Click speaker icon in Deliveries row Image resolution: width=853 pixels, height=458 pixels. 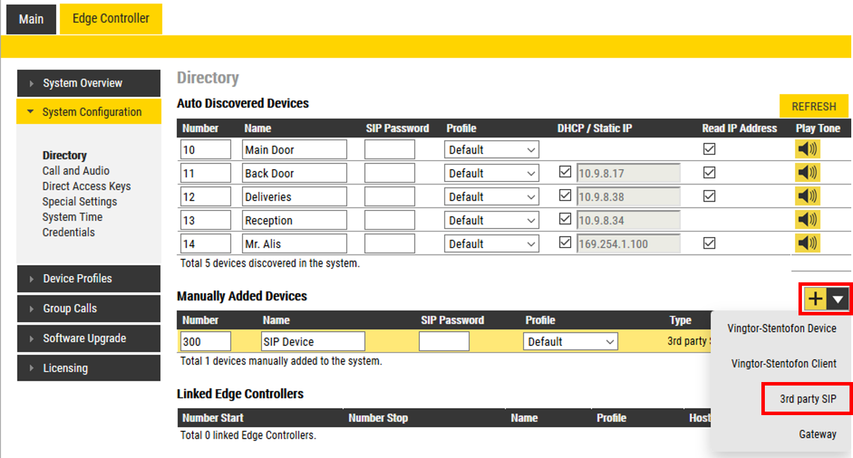807,197
